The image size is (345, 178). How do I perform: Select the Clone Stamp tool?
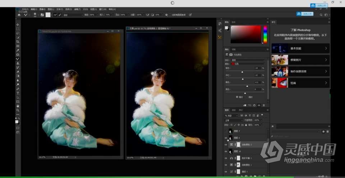(x=18, y=63)
